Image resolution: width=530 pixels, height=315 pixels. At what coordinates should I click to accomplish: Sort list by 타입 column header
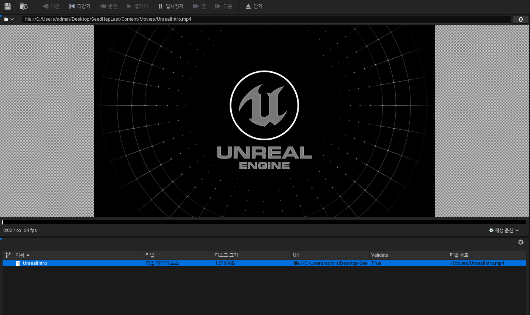(x=179, y=255)
